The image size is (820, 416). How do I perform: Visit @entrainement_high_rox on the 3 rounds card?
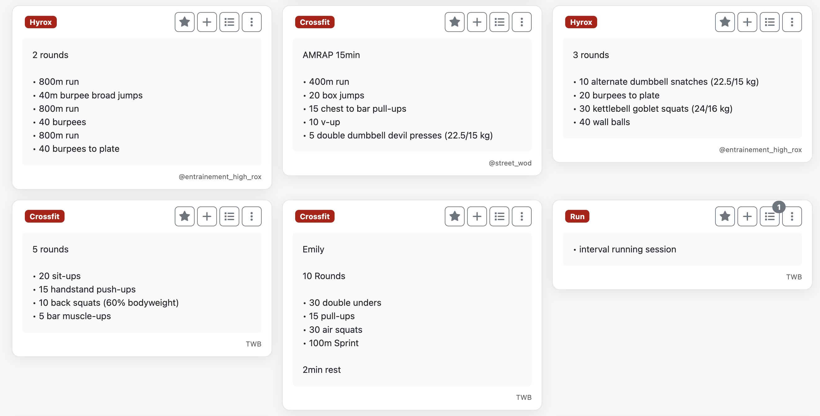[760, 150]
